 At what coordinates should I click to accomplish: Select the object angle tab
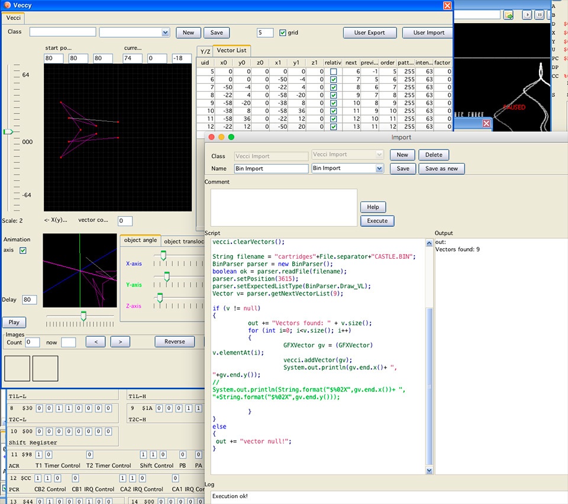coord(140,240)
